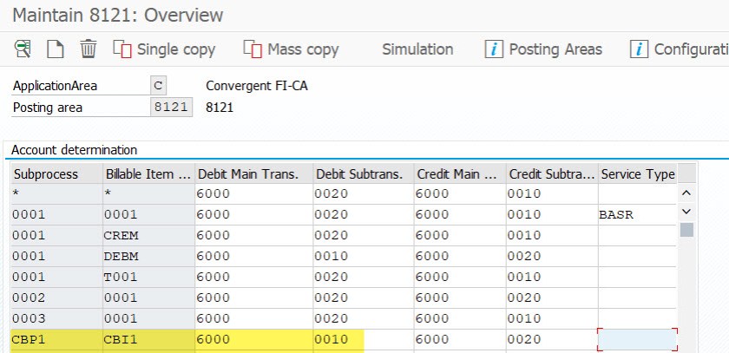Click the table vertical scrollbar thumb
The width and height of the screenshot is (729, 353).
(x=686, y=230)
